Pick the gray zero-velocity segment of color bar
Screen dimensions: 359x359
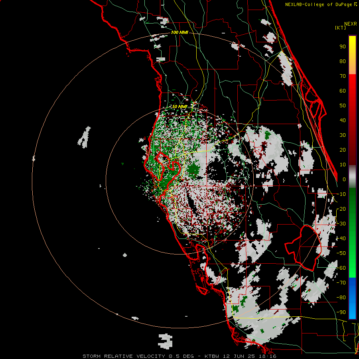click(x=352, y=177)
